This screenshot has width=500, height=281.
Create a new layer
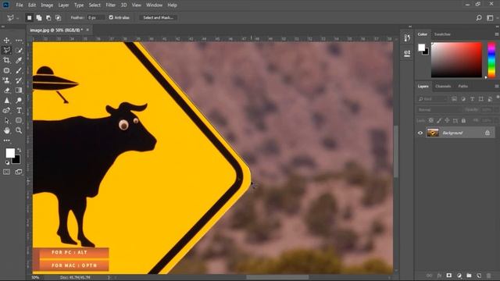point(479,276)
